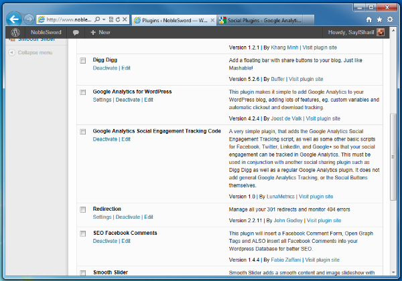Open Joost de Valk author link
The width and height of the screenshot is (402, 281).
(x=286, y=118)
